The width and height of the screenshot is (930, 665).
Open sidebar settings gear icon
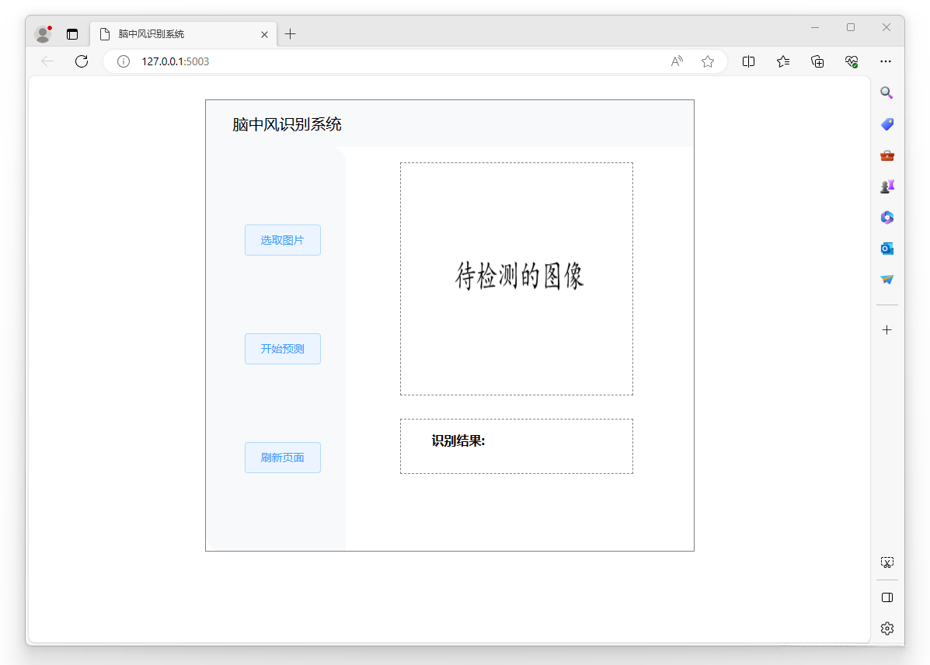coord(886,628)
